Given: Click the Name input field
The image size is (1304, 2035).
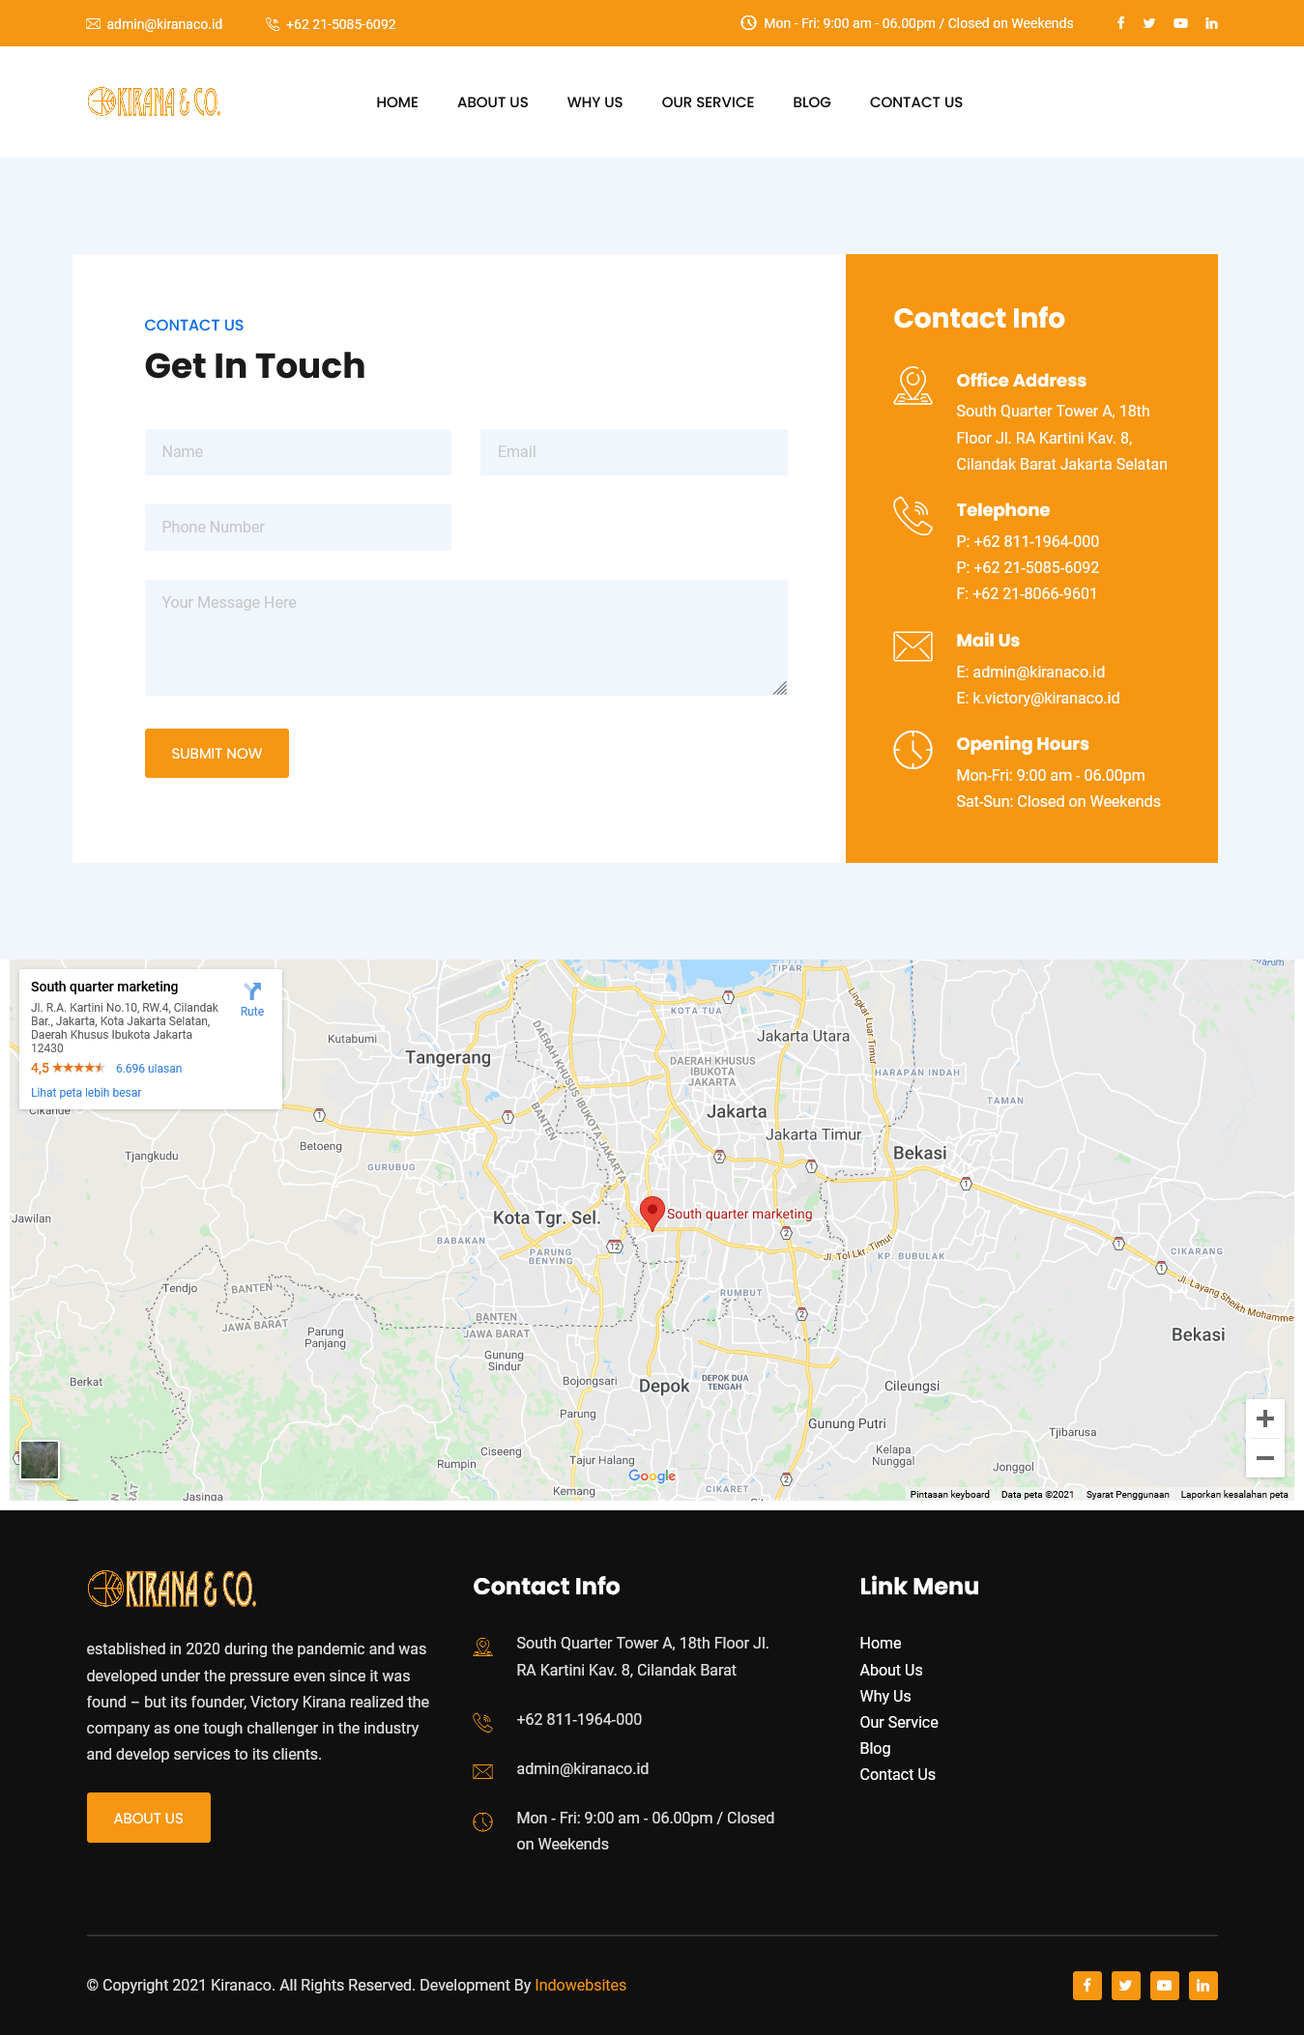Looking at the screenshot, I should (298, 452).
